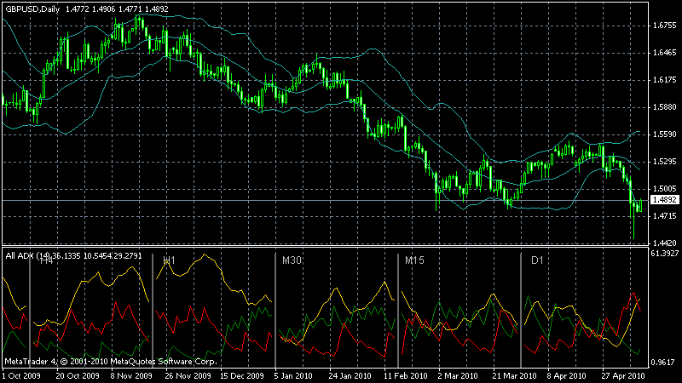Click the 1 Oct 2009 date label
The image size is (682, 383).
21,375
